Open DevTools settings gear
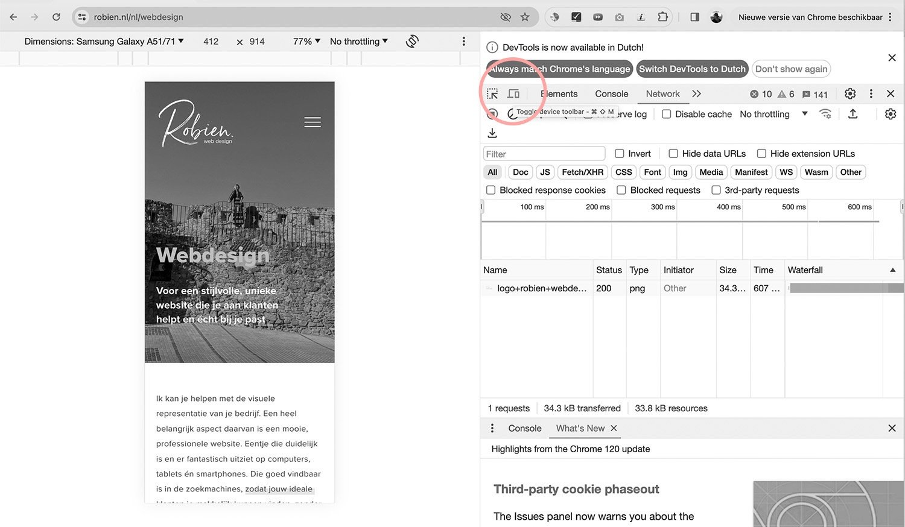This screenshot has height=527, width=905. [x=850, y=94]
